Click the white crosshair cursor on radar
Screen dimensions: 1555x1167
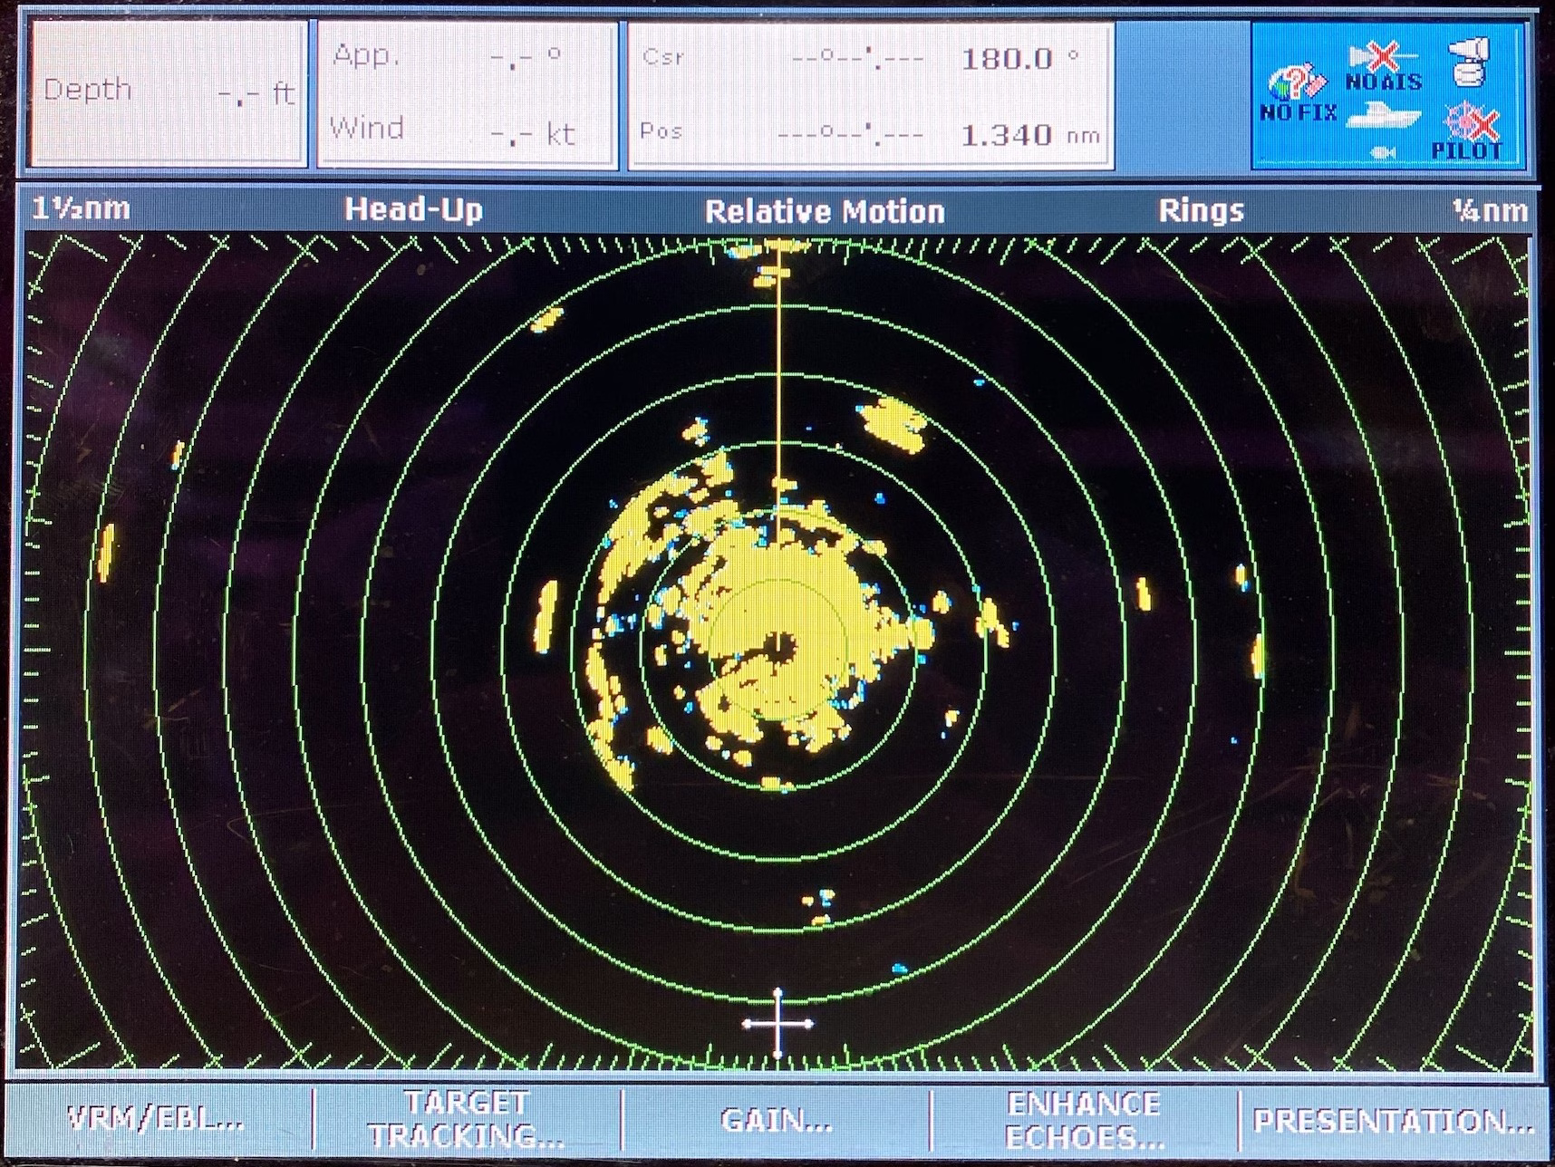tap(777, 1024)
